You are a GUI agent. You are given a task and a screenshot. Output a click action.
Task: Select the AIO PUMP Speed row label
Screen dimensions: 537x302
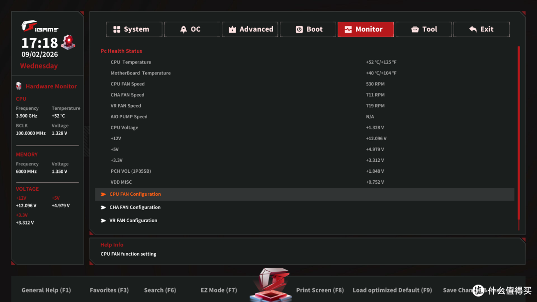[x=129, y=117]
